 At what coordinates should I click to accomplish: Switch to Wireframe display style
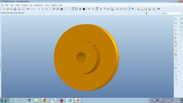tap(118, 9)
